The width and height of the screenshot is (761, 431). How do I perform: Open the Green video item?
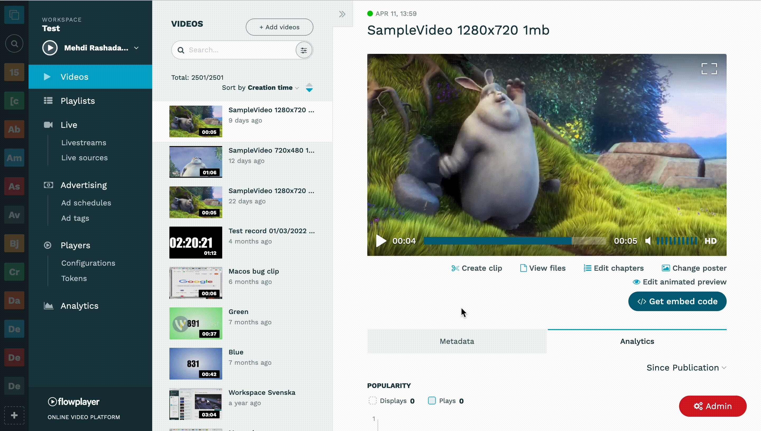pyautogui.click(x=242, y=323)
